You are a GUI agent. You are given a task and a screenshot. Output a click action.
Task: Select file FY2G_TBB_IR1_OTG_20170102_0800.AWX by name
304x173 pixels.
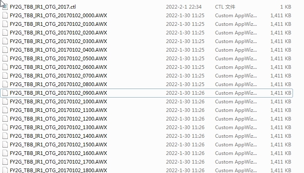[58, 84]
